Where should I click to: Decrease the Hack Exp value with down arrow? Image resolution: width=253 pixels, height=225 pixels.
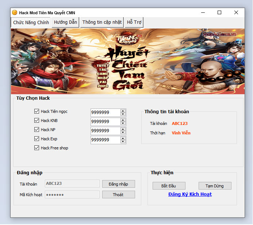coord(123,142)
